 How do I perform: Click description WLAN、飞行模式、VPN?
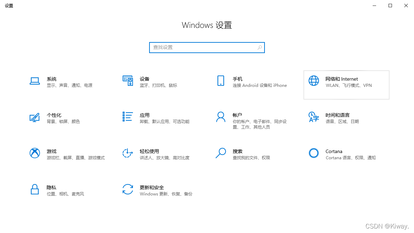[x=349, y=85]
